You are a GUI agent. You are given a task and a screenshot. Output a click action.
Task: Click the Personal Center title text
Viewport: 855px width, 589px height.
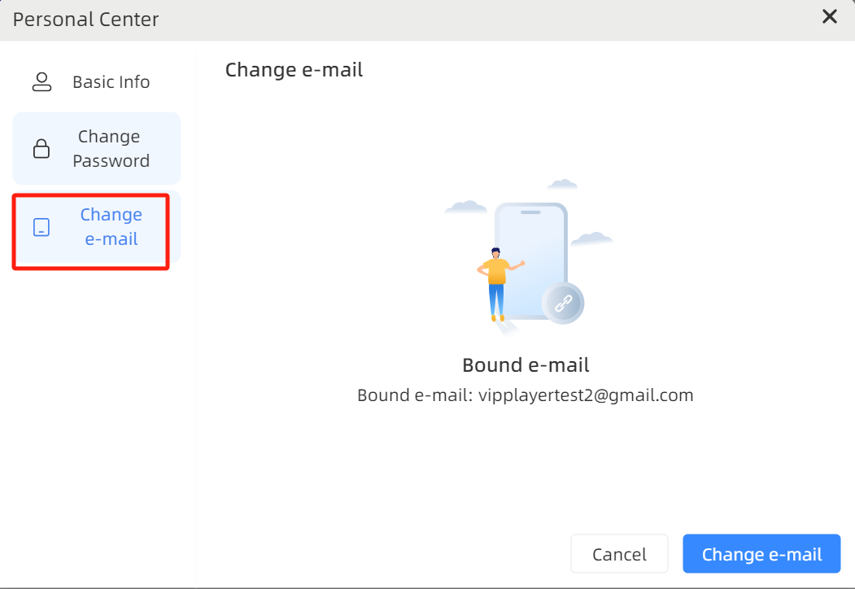click(x=85, y=19)
